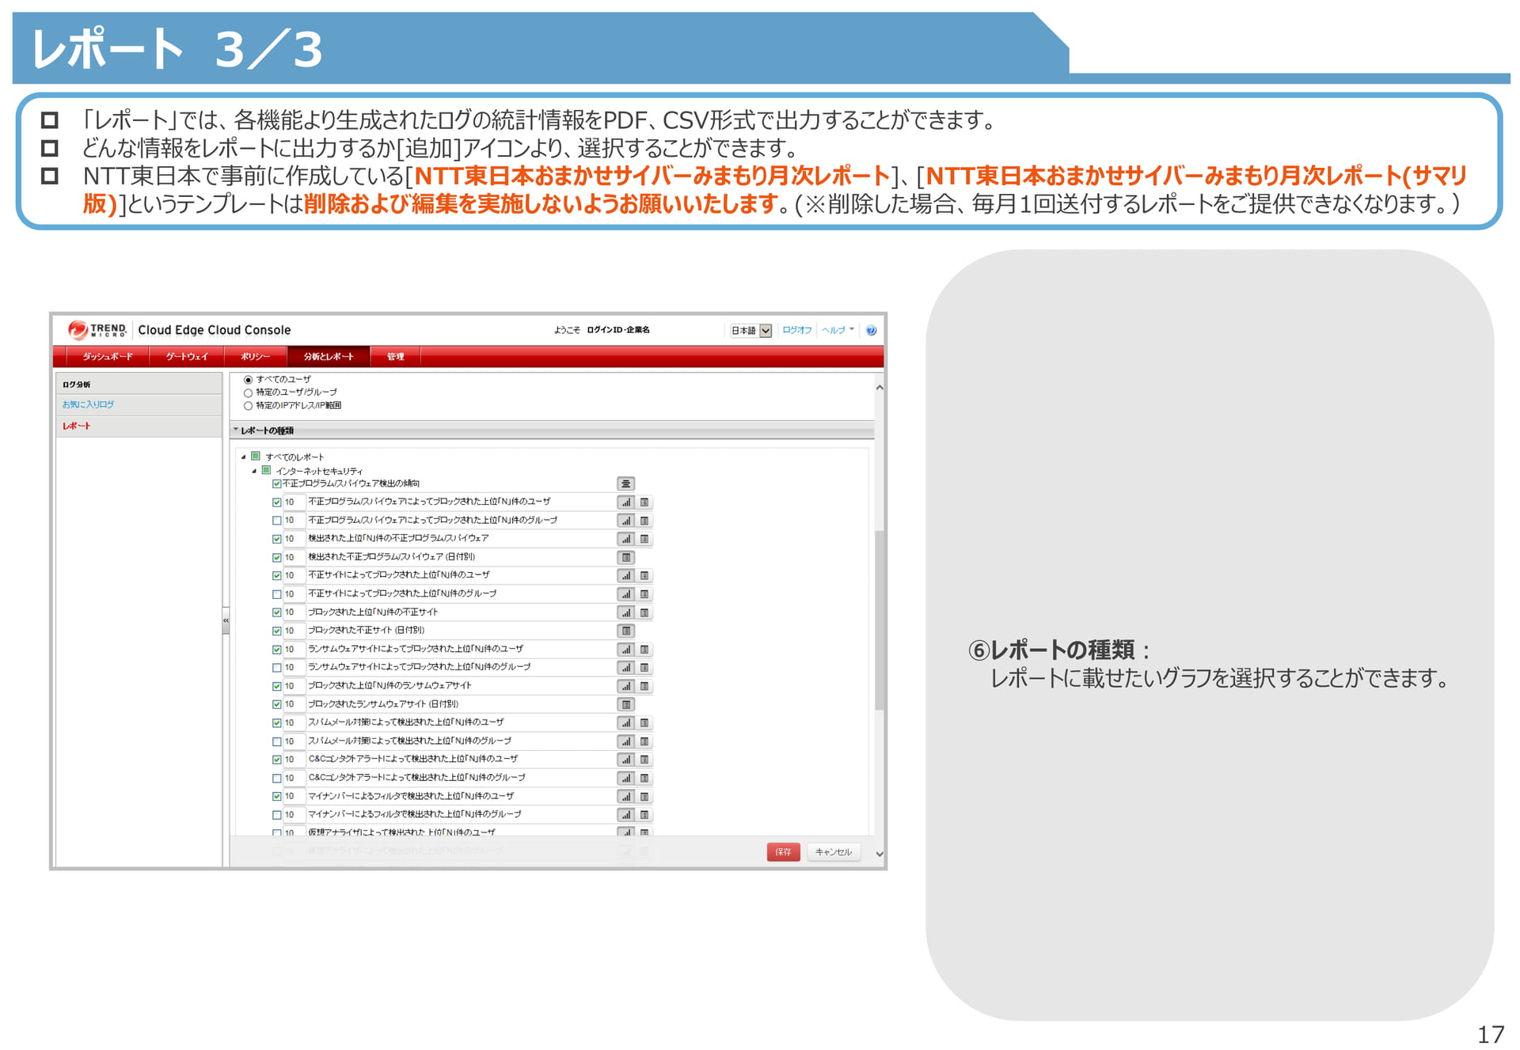The image size is (1520, 1050).
Task: Choose the 特定のユーザ/グループ radio option
Action: click(249, 392)
